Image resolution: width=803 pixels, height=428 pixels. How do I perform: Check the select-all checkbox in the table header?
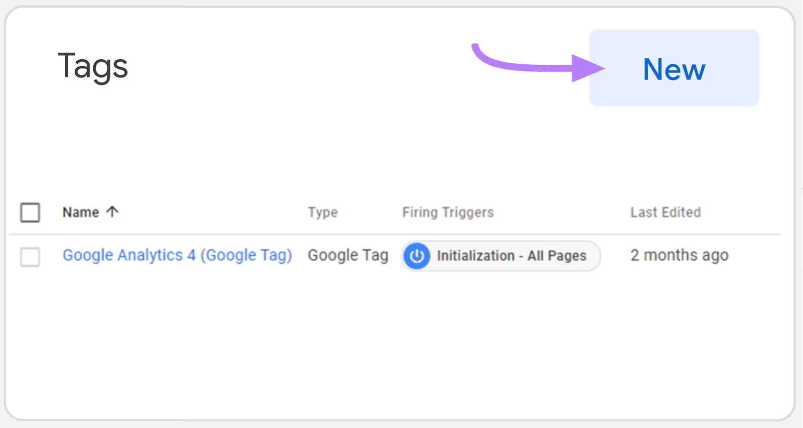pyautogui.click(x=30, y=213)
